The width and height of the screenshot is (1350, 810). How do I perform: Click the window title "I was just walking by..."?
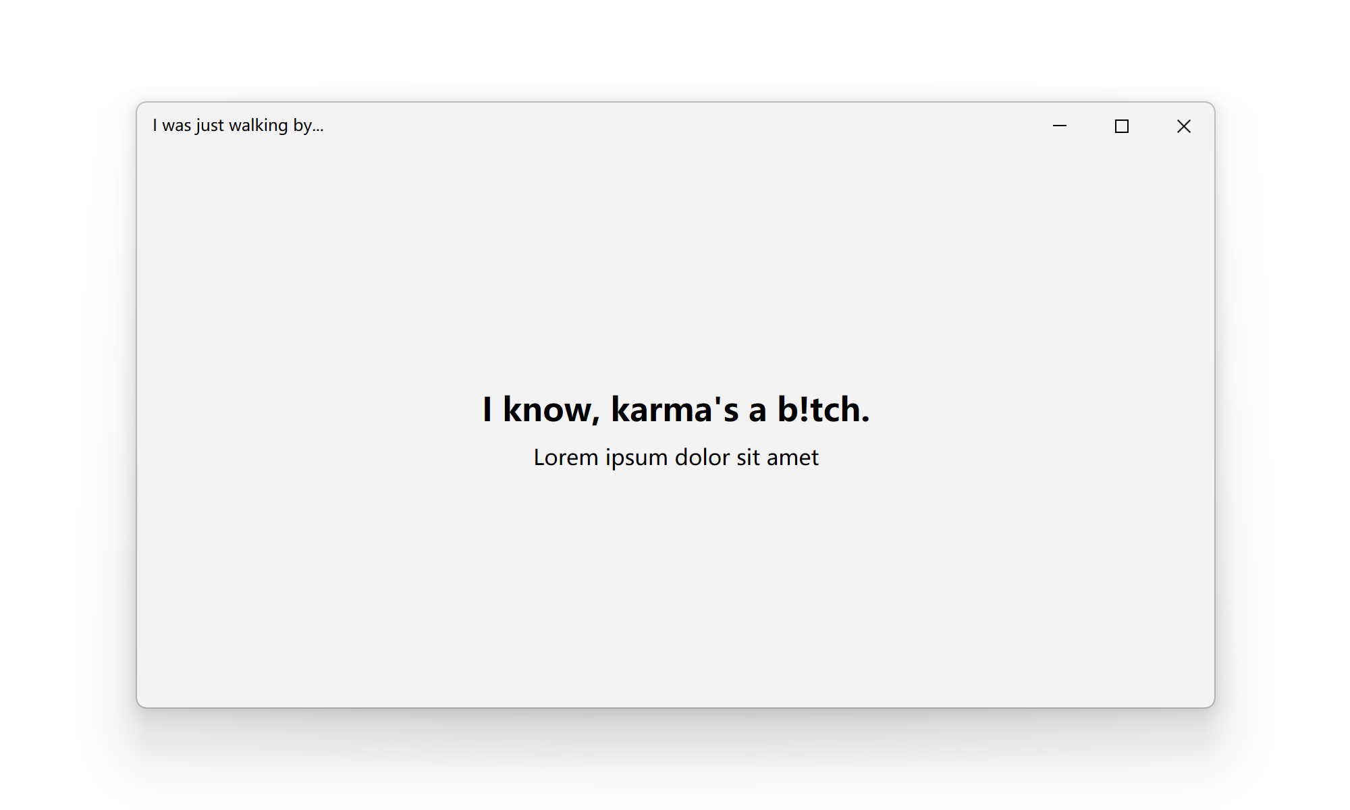[x=238, y=126]
